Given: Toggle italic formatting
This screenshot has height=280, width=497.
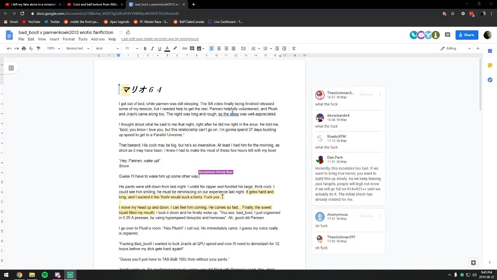Looking at the screenshot, I should (152, 49).
